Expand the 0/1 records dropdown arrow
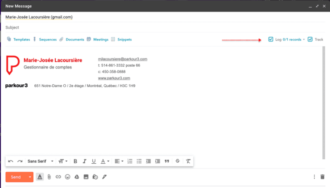The width and height of the screenshot is (330, 188). coord(304,40)
